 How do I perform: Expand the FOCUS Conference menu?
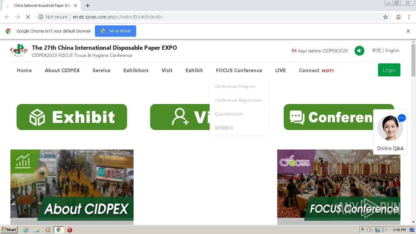(x=239, y=70)
